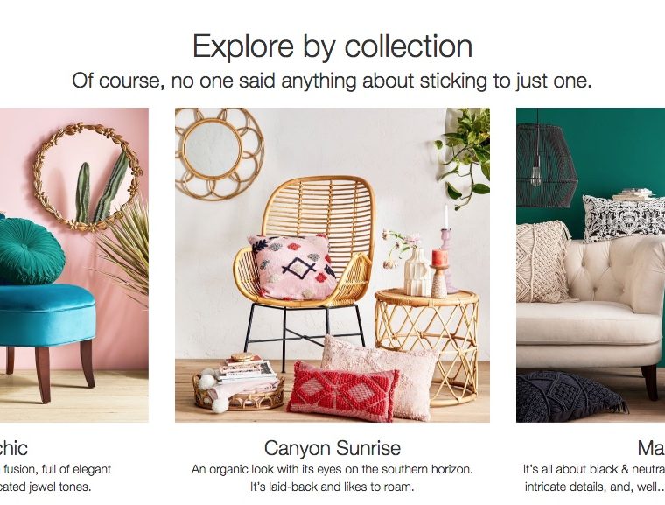Click the subtitle about sticking to one
Viewport: 665px width, 505px height.
(332, 81)
